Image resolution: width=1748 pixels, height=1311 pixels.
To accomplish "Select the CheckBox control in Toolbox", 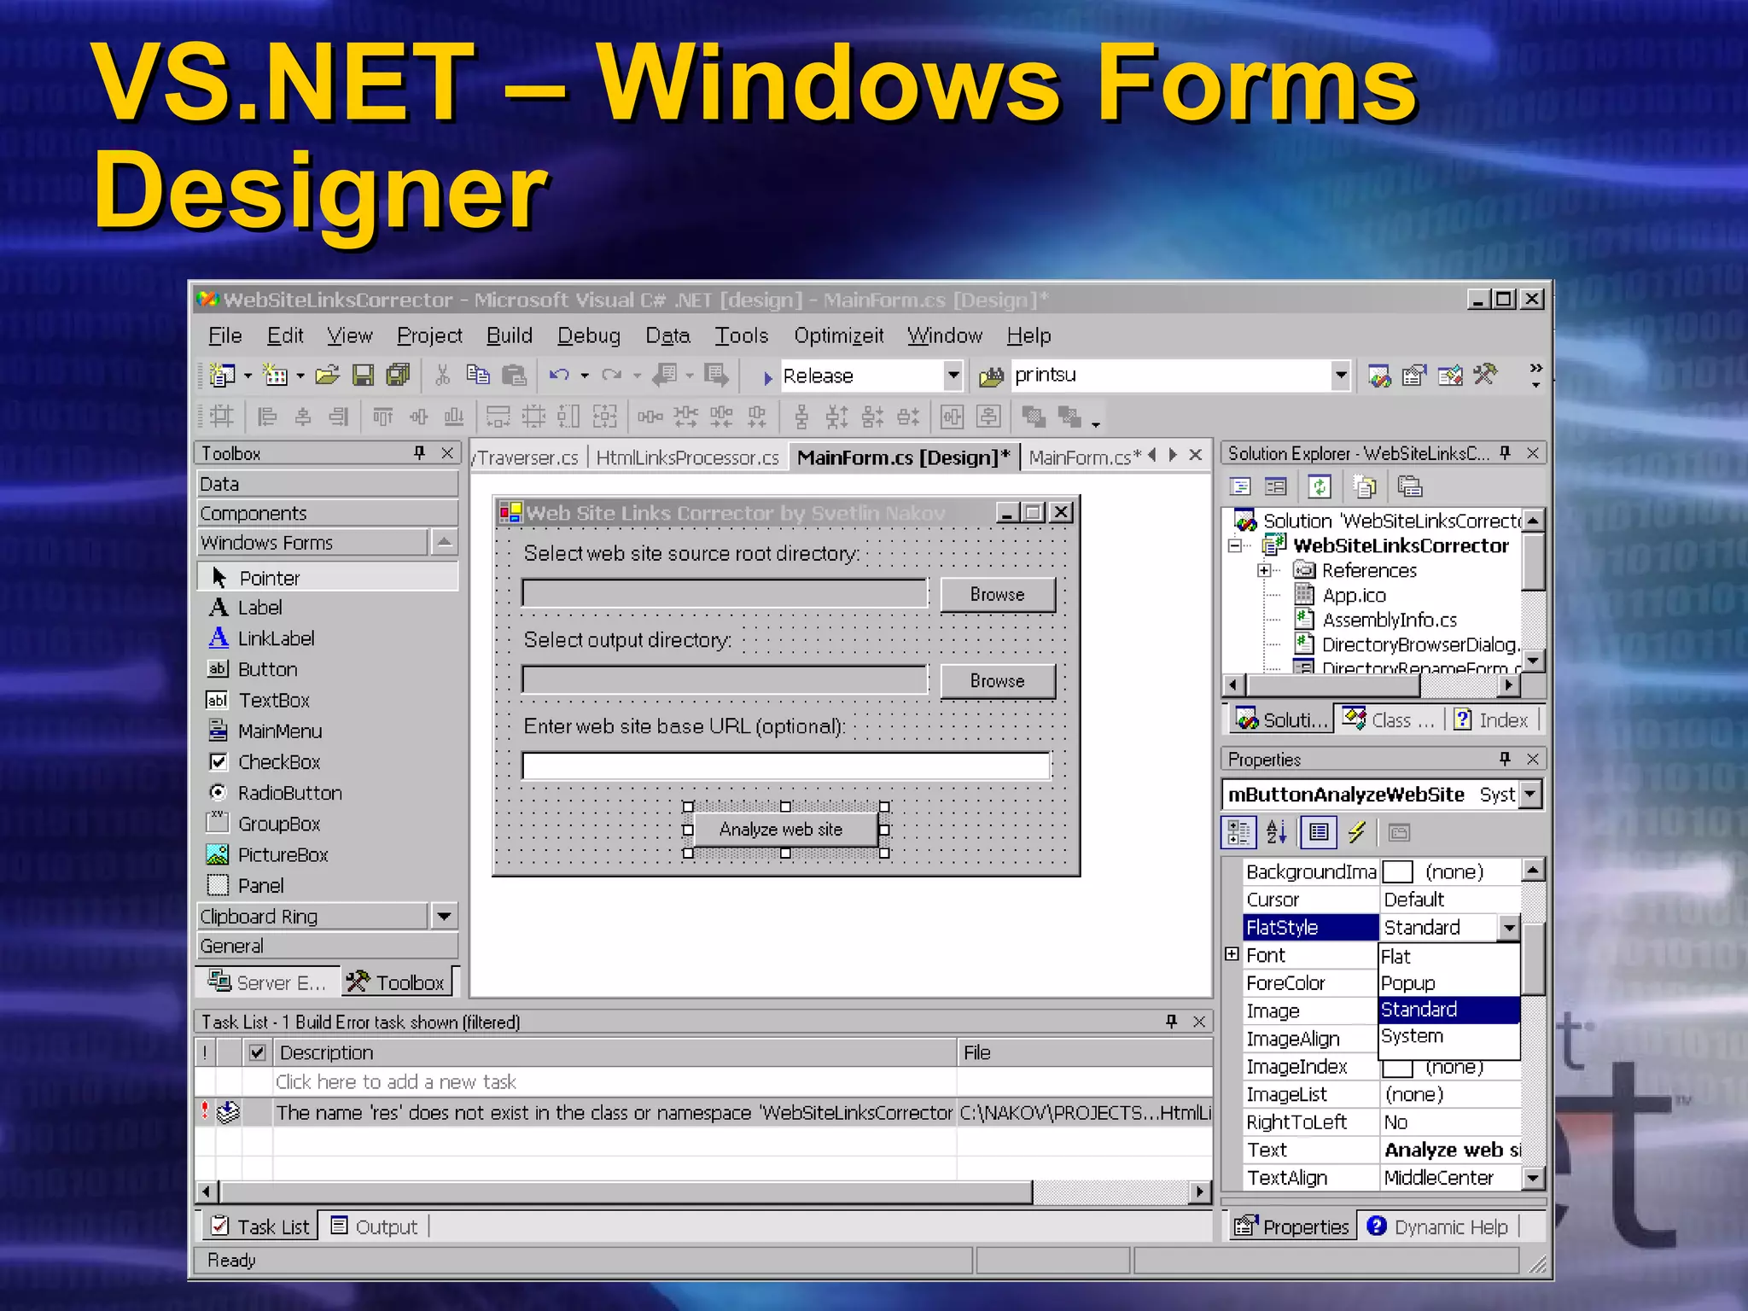I will click(x=279, y=762).
